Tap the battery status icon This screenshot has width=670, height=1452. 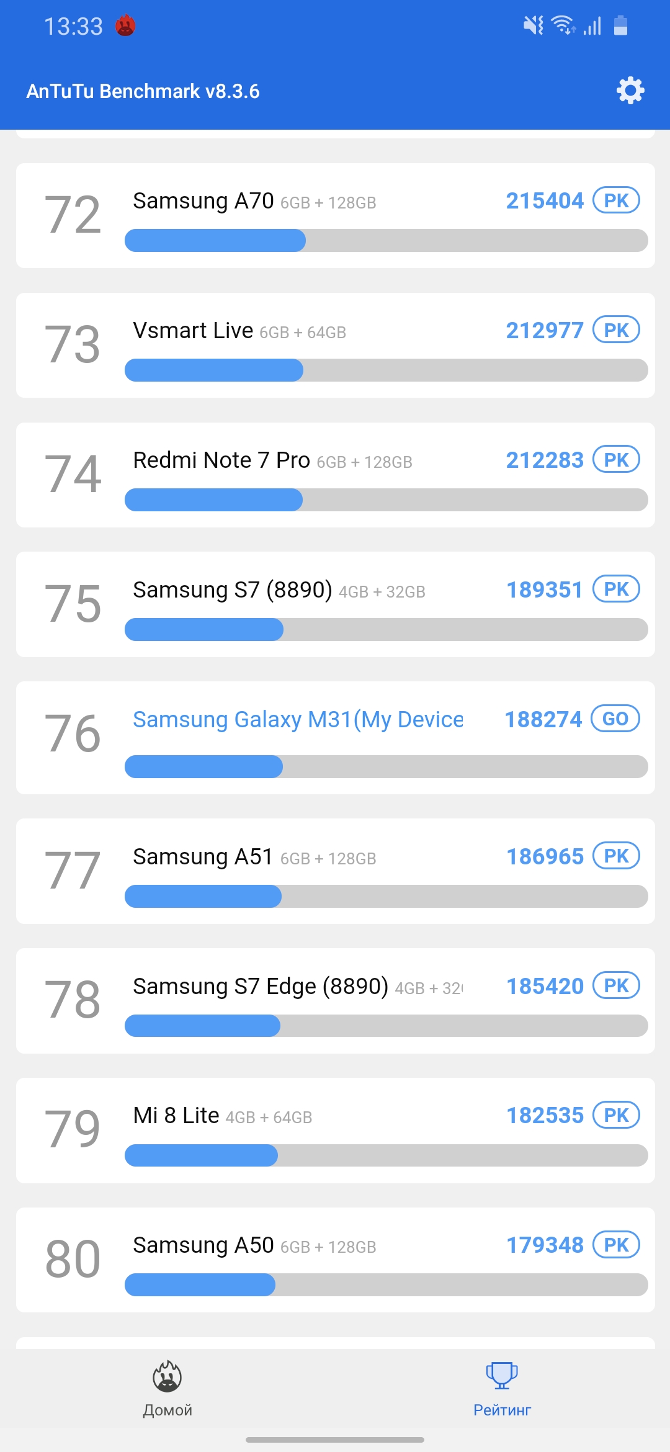coord(620,25)
